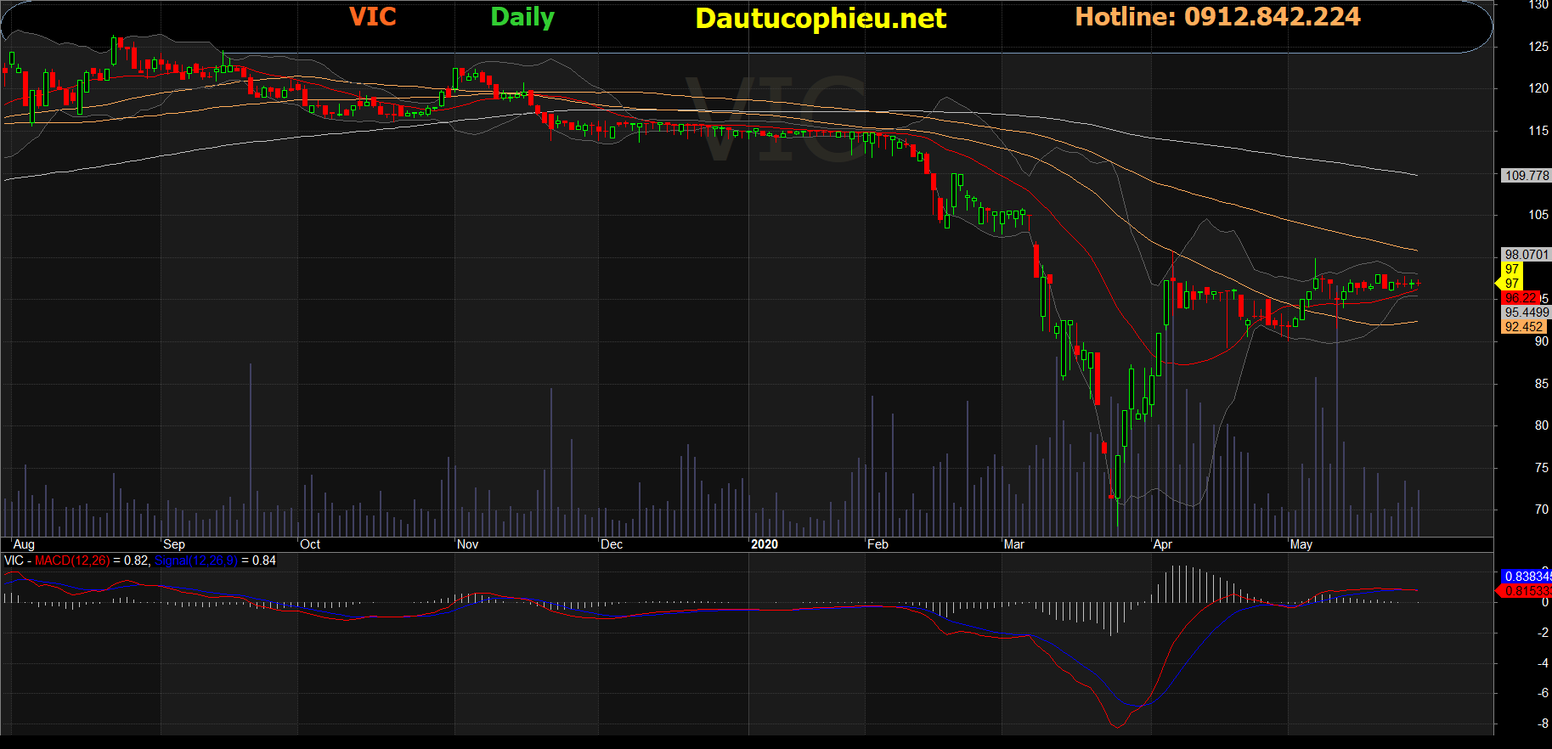Click the 125 level on price axis
The image size is (1552, 749).
tap(1538, 47)
